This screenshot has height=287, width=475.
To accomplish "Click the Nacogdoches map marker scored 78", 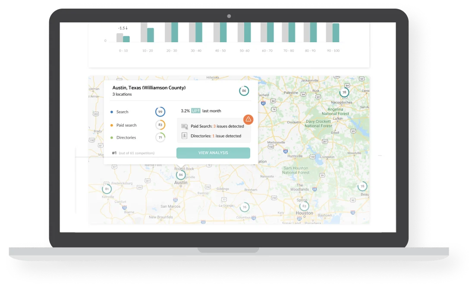I will point(344,92).
